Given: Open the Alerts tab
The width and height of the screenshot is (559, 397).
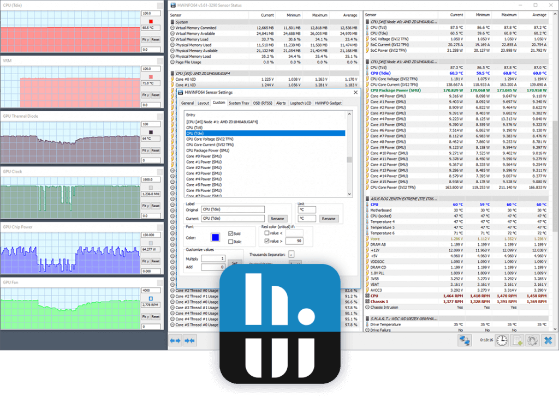Looking at the screenshot, I should point(281,103).
